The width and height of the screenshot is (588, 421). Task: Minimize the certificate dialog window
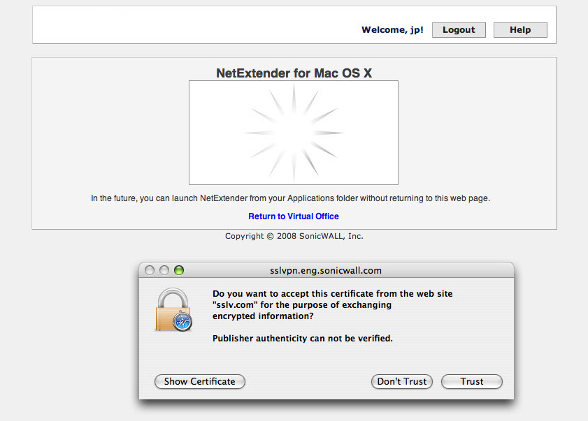tap(164, 270)
